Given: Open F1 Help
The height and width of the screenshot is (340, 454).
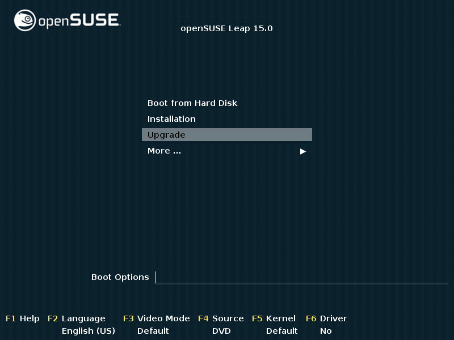Looking at the screenshot, I should (x=23, y=318).
